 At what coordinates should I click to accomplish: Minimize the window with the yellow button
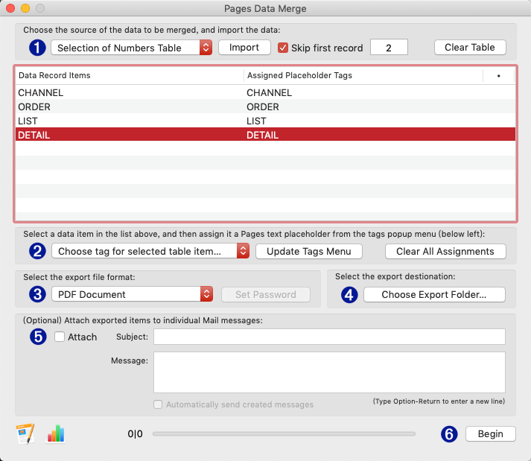[25, 8]
